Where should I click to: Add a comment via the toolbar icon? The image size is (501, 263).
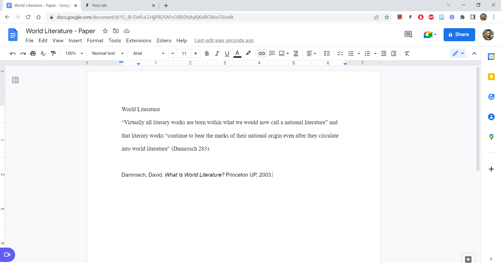(272, 53)
